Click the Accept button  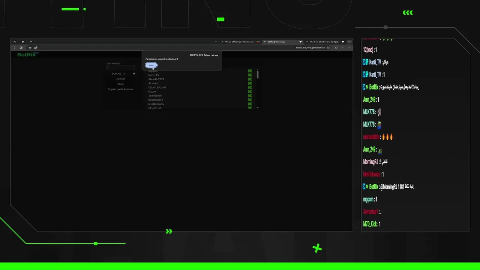[120, 79]
